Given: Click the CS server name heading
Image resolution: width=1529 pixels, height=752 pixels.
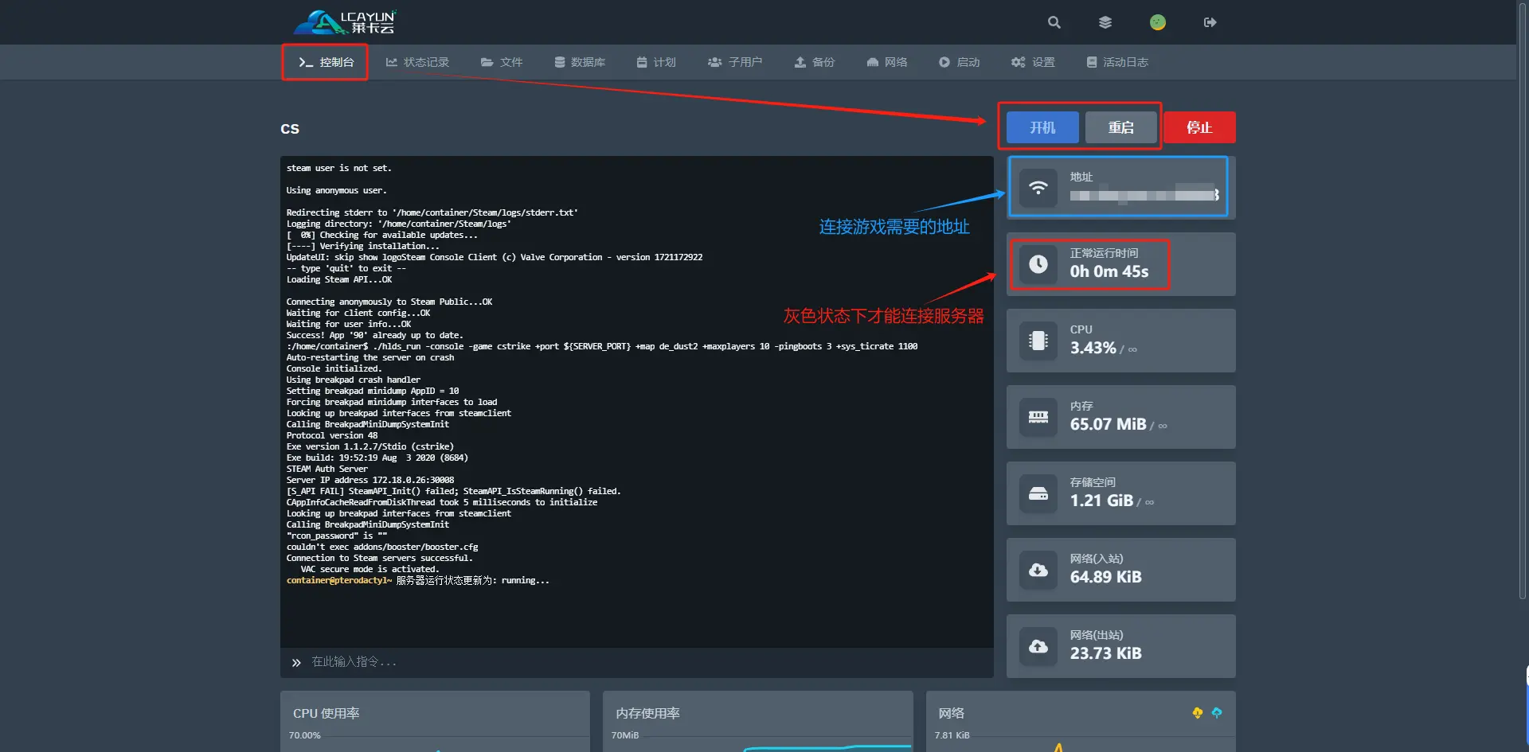Looking at the screenshot, I should point(290,129).
